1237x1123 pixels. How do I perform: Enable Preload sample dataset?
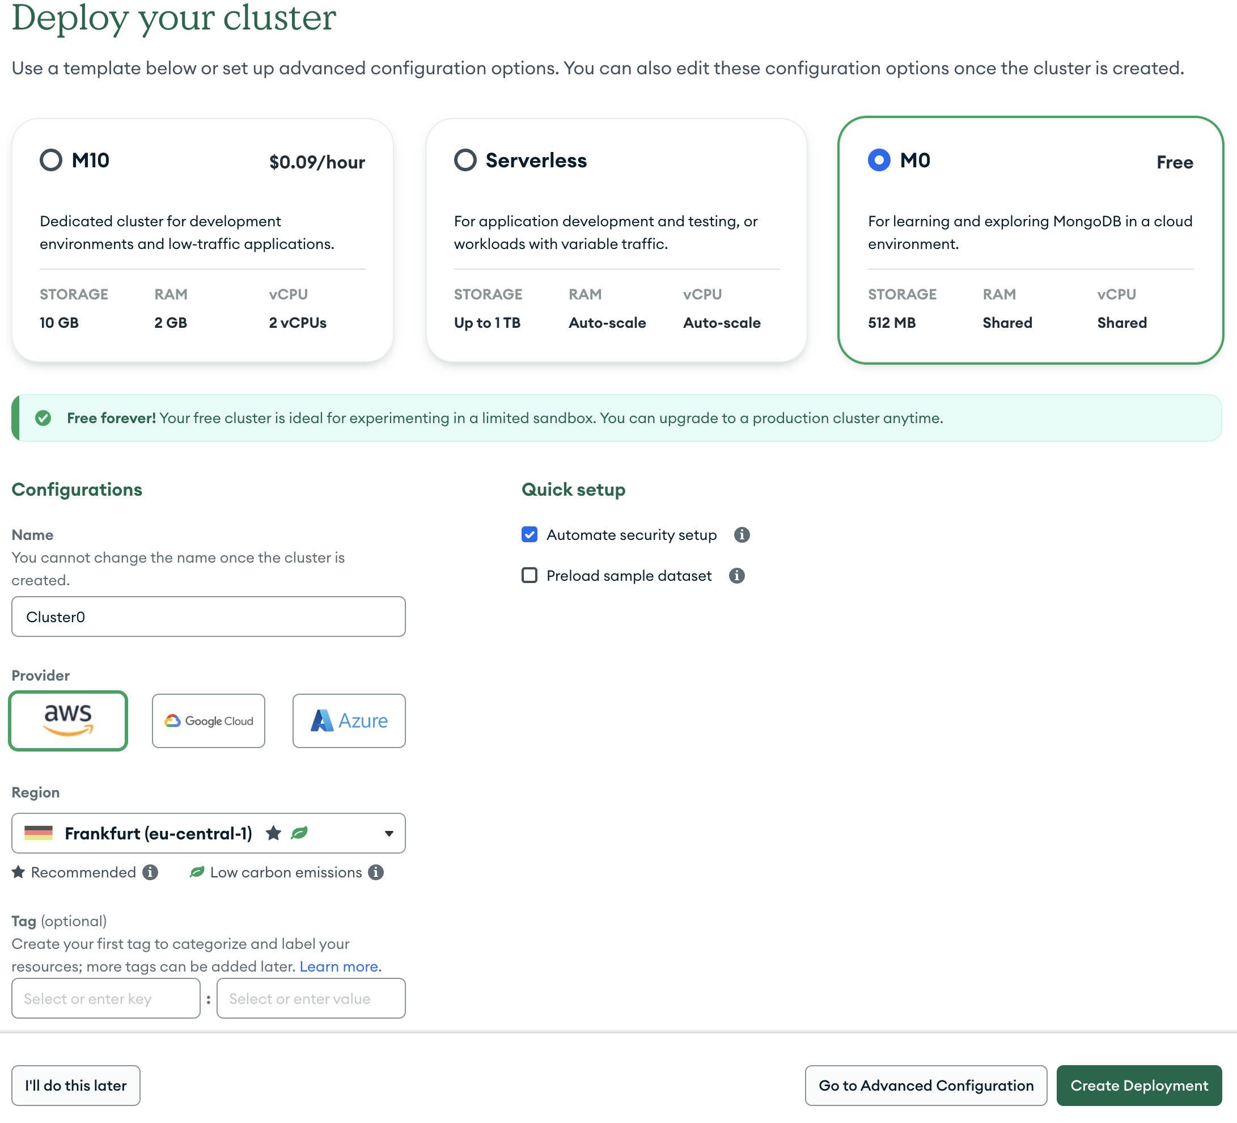tap(529, 575)
